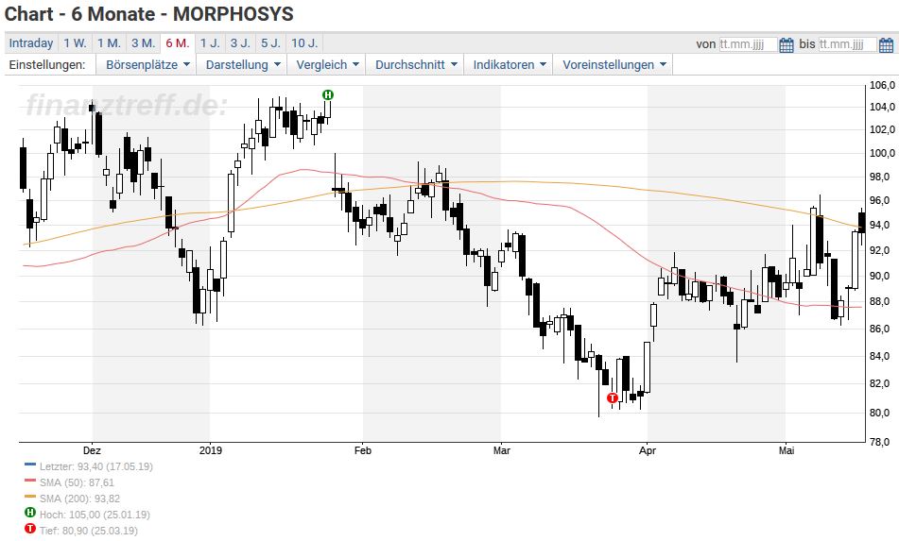Switch chart to 3 J. range

240,42
